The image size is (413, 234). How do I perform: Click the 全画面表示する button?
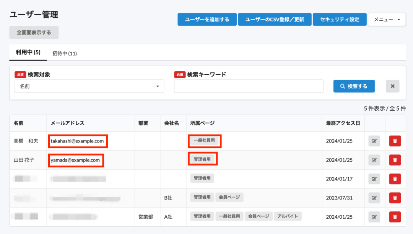34,32
